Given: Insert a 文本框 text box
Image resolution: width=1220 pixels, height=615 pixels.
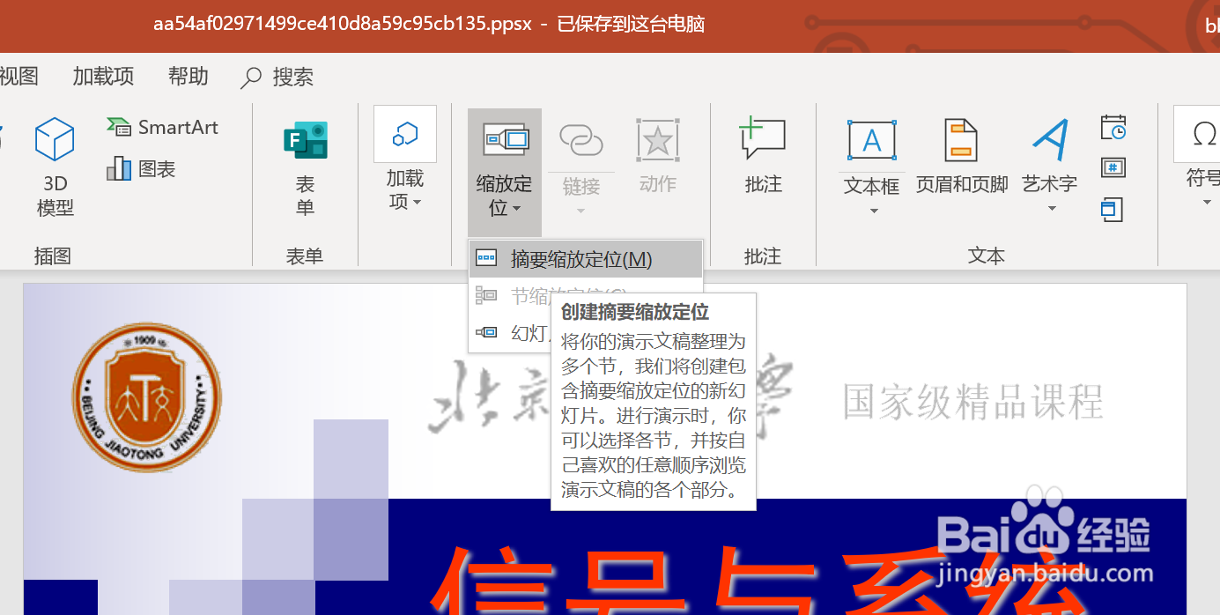Looking at the screenshot, I should [x=872, y=141].
